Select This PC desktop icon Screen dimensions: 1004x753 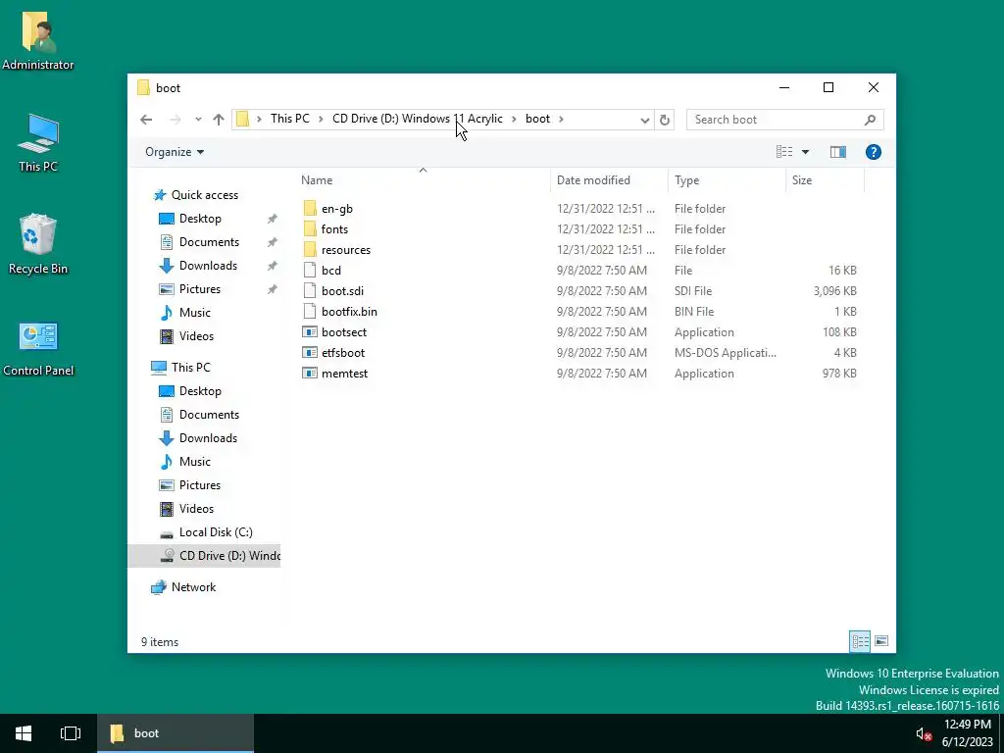tap(38, 143)
